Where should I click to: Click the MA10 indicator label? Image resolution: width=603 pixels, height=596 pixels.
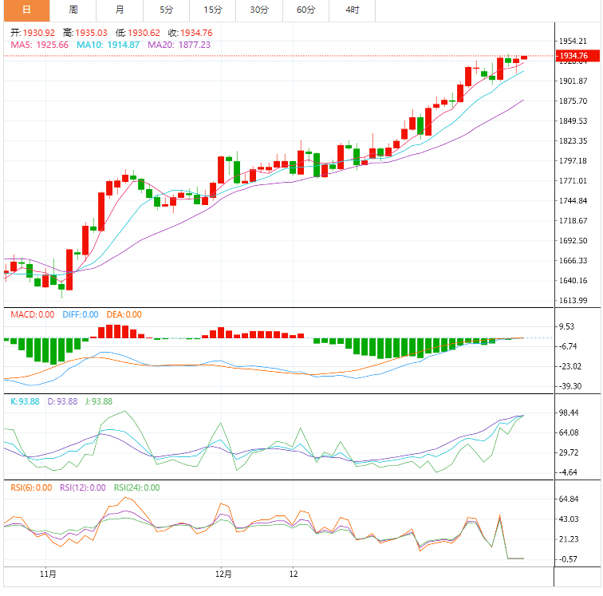click(108, 45)
